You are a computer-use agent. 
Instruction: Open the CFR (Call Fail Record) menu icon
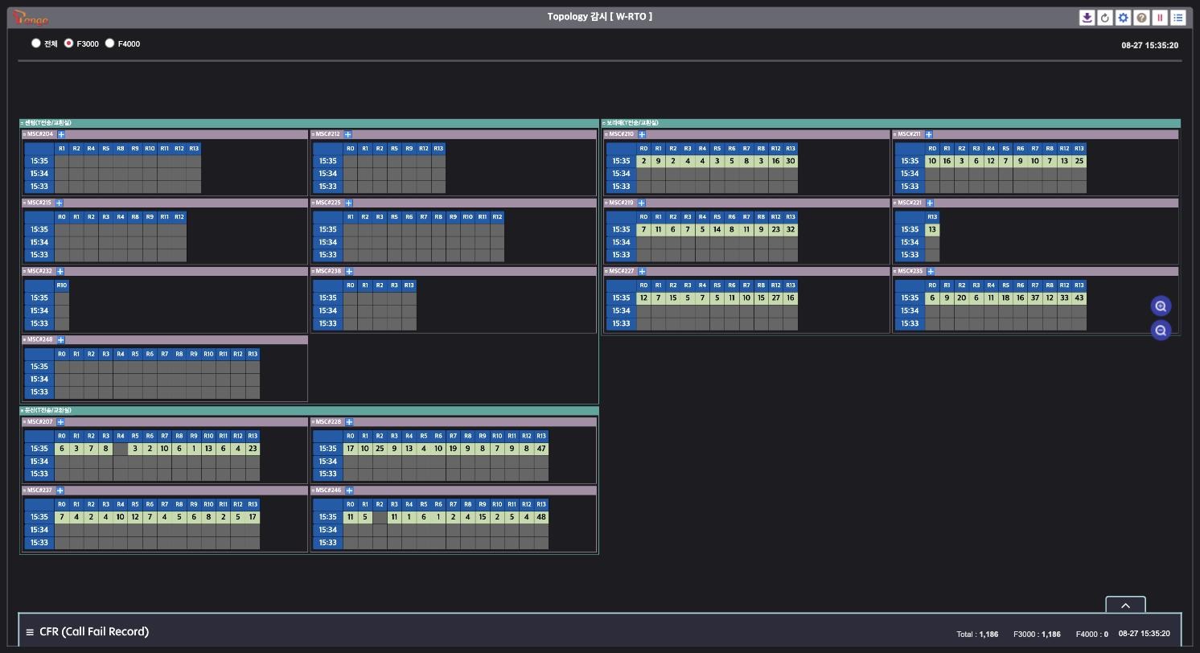point(30,632)
